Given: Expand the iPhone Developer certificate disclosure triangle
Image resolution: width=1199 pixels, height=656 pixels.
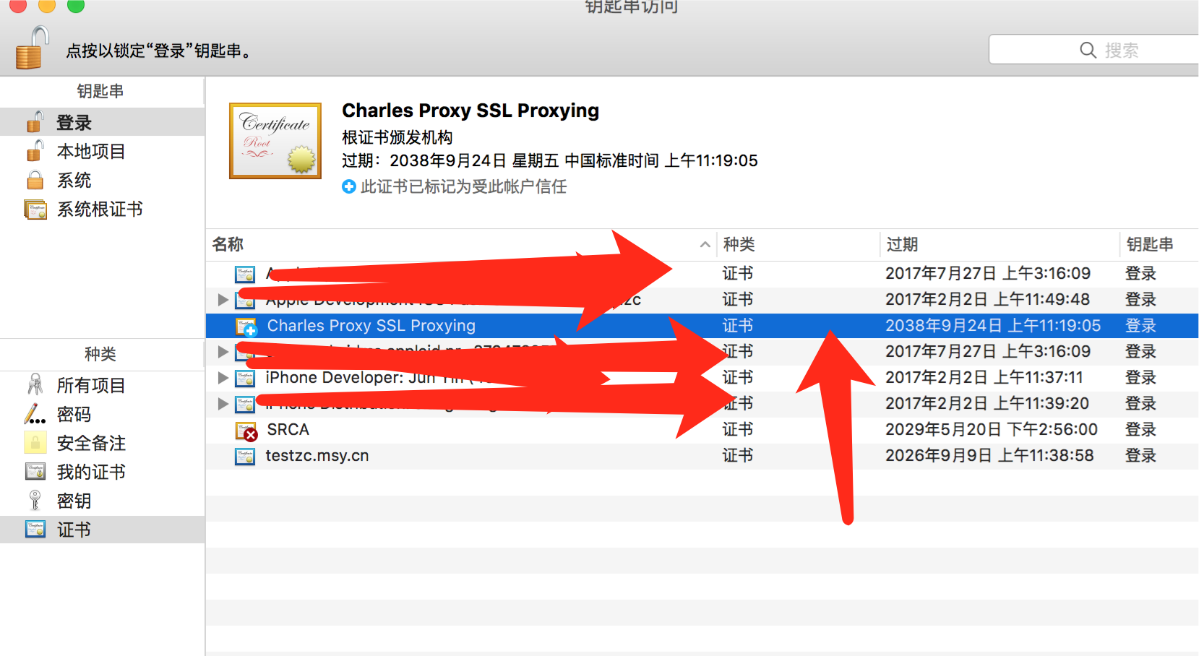Looking at the screenshot, I should point(223,377).
